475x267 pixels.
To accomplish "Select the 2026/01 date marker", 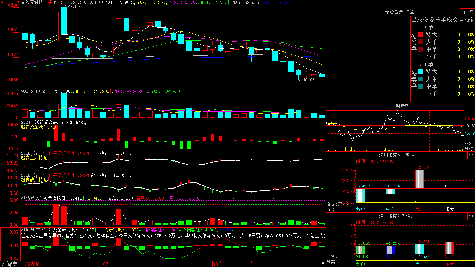I will click(x=34, y=264).
